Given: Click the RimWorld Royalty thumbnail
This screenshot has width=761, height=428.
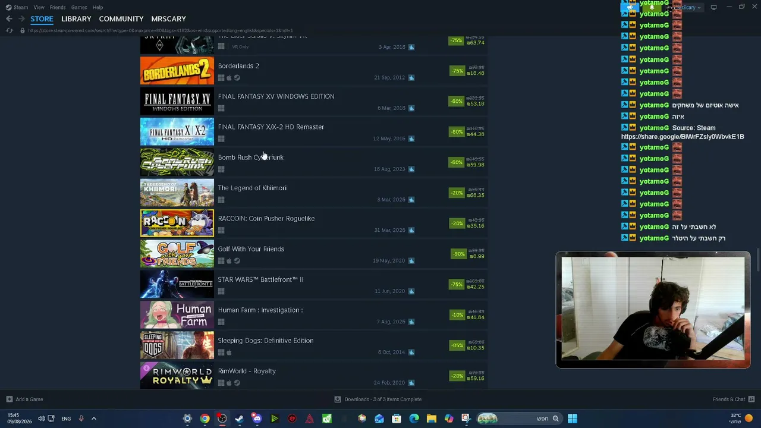Looking at the screenshot, I should coord(177,376).
